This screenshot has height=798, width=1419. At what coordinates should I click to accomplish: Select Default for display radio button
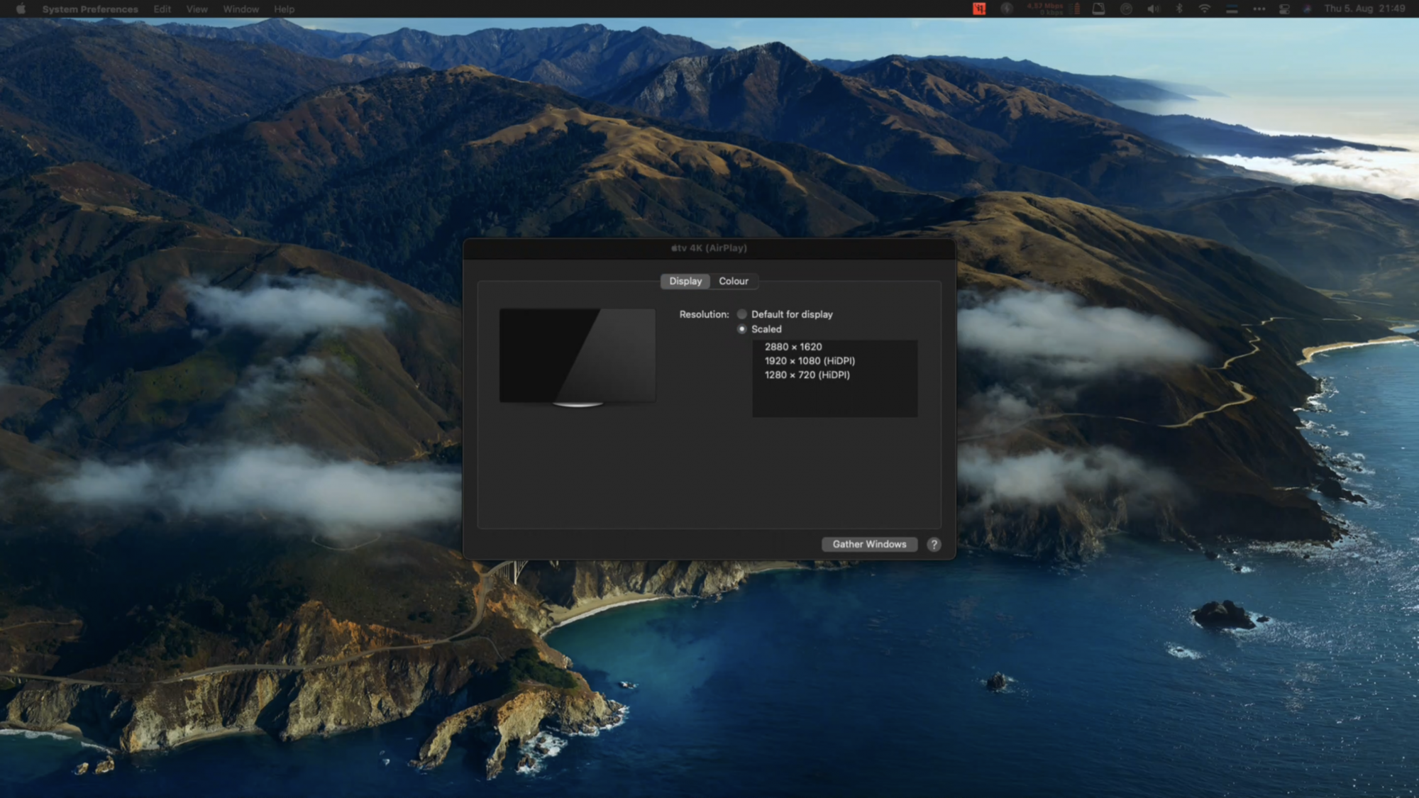[x=742, y=314]
